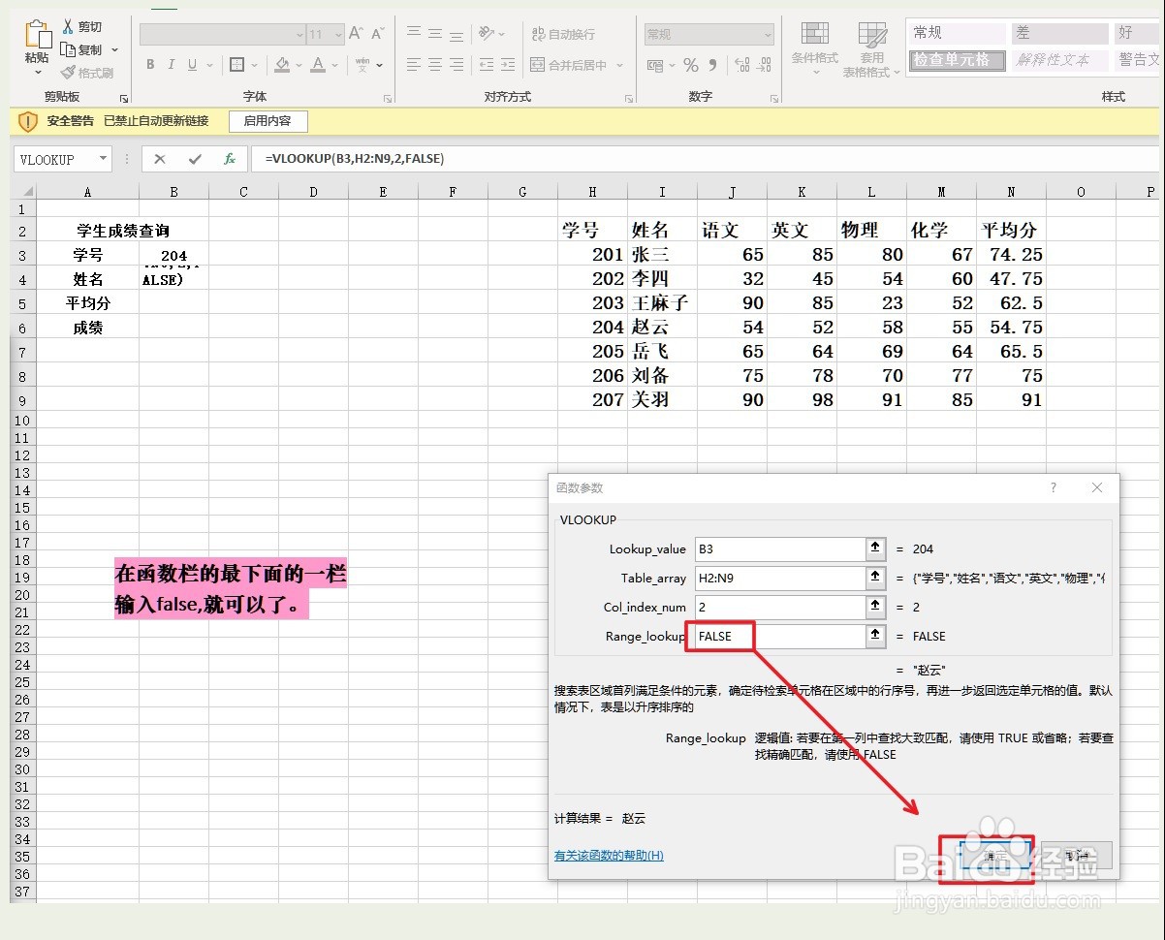Viewport: 1165px width, 940px height.
Task: Align text to top of cell
Action: click(414, 33)
